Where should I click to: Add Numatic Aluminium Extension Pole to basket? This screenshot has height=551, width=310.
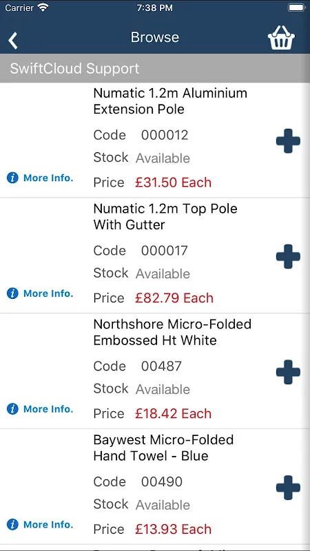[288, 141]
